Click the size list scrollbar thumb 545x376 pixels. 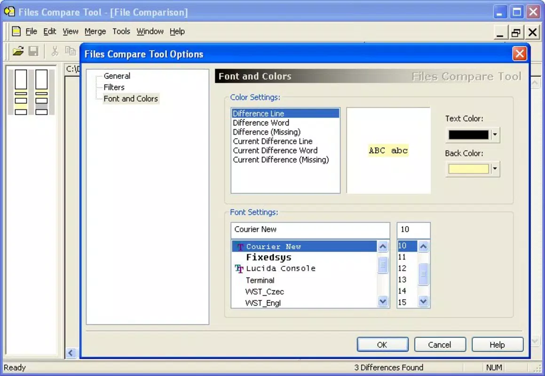423,274
